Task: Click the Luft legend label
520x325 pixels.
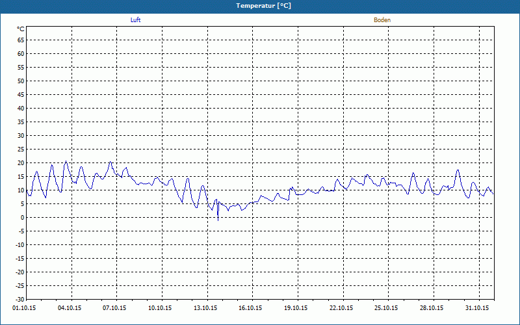Action: coord(135,20)
